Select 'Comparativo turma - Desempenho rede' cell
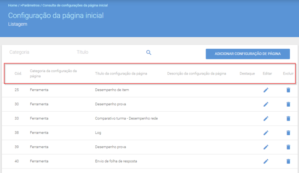This screenshot has height=173, width=299. 126,118
